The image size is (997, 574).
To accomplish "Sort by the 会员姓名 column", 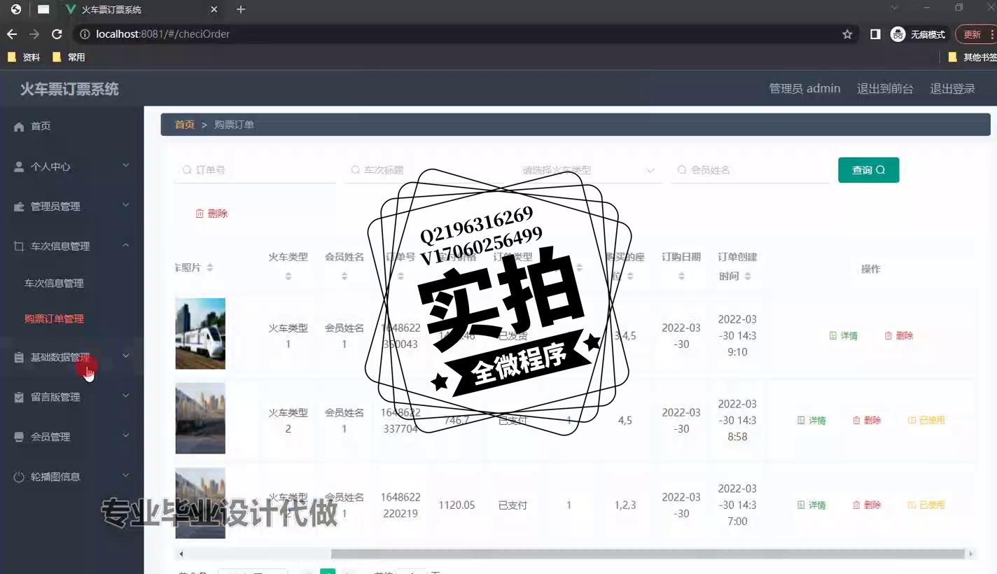I will click(344, 276).
